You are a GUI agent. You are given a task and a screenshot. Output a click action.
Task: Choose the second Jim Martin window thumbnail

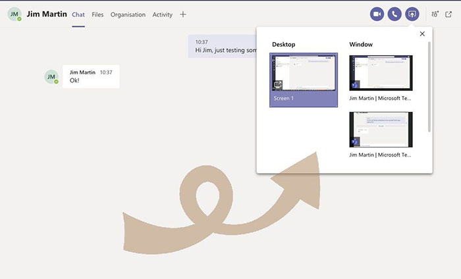tap(381, 129)
